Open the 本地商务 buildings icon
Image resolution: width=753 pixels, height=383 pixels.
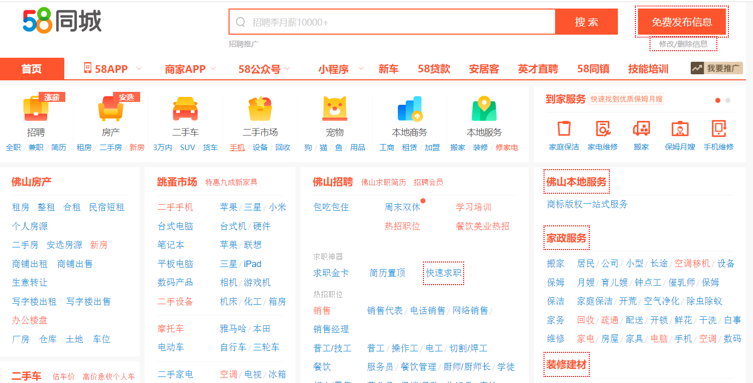coord(409,109)
